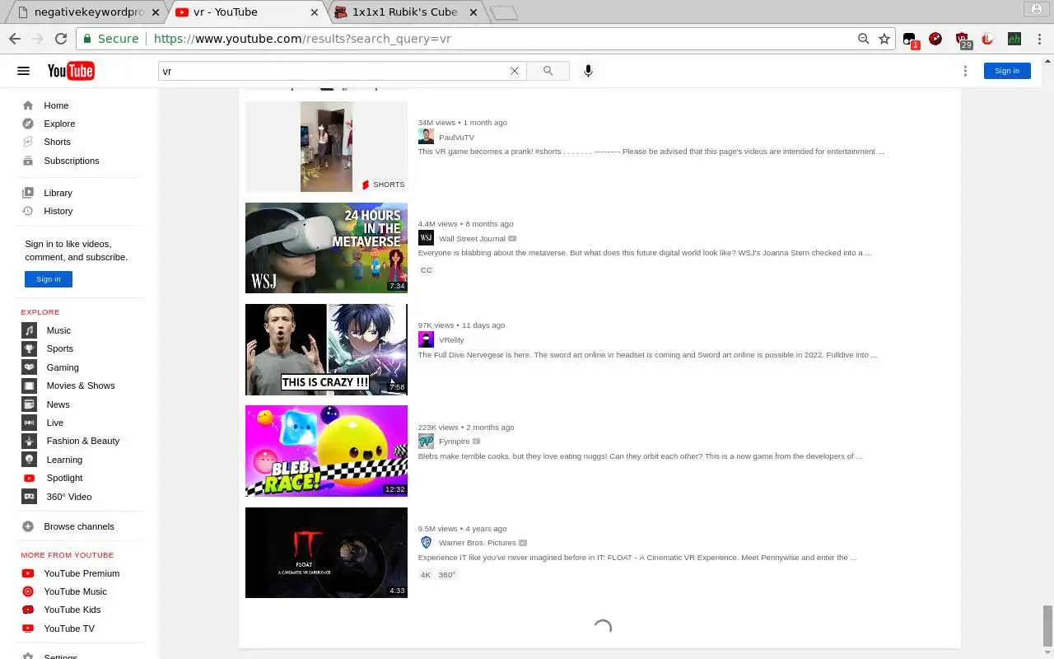The image size is (1054, 659).
Task: Open the Gaming category
Action: tap(63, 367)
